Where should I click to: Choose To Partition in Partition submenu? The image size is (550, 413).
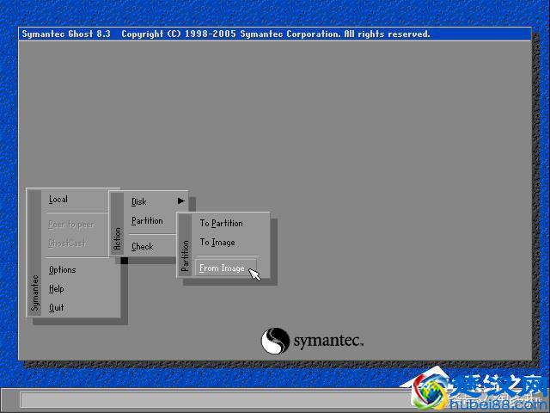pyautogui.click(x=221, y=224)
